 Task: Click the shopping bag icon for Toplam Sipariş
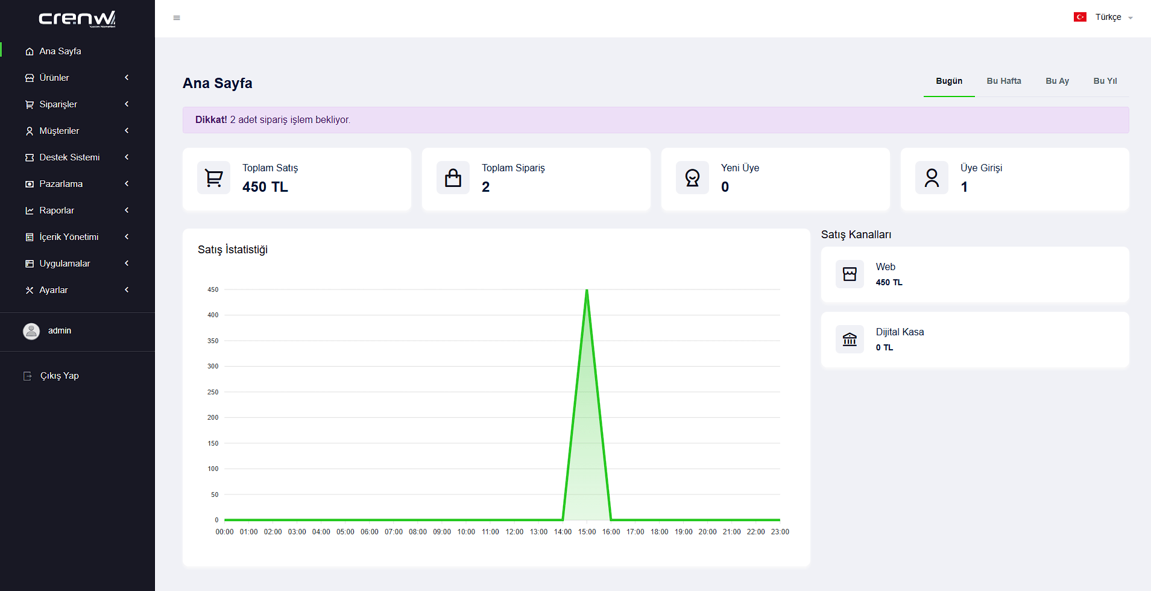tap(453, 178)
